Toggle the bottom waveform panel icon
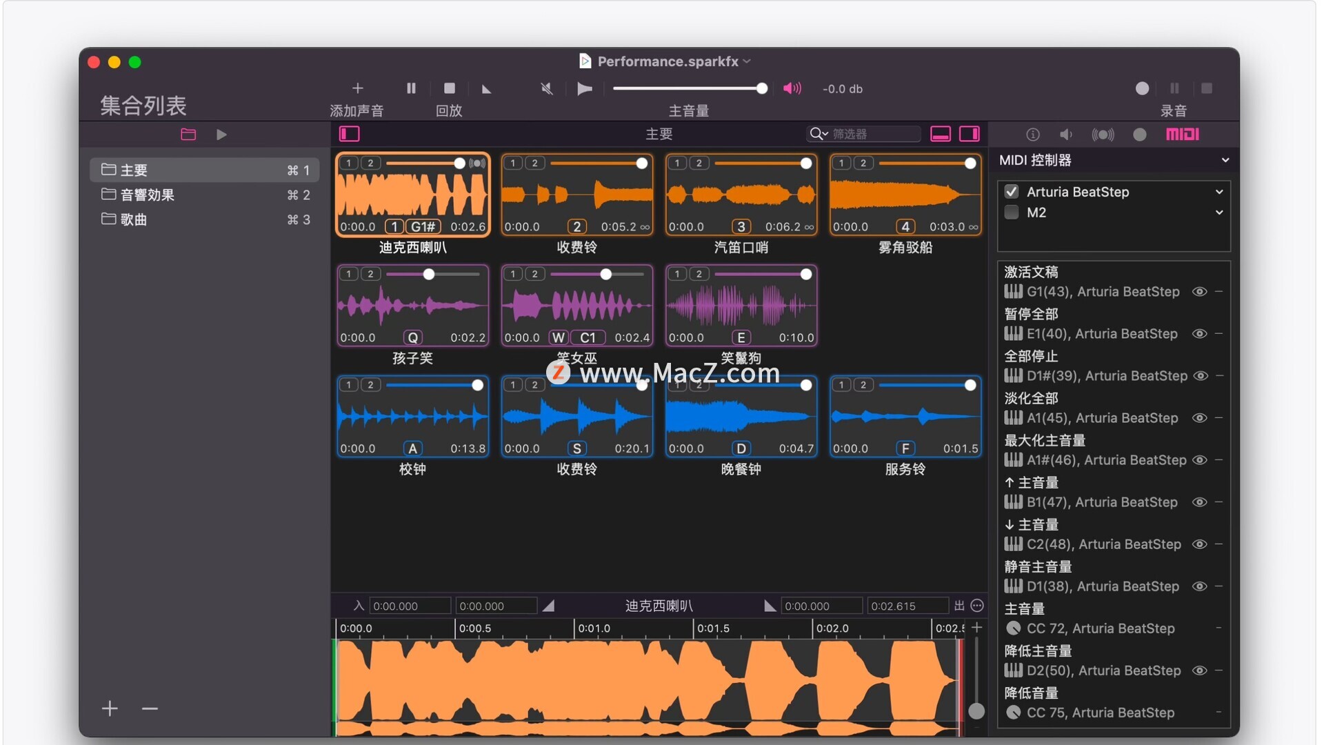The height and width of the screenshot is (745, 1324). 941,134
